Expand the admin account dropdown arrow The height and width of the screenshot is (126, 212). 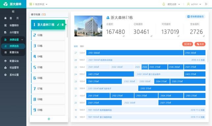[x=200, y=4]
